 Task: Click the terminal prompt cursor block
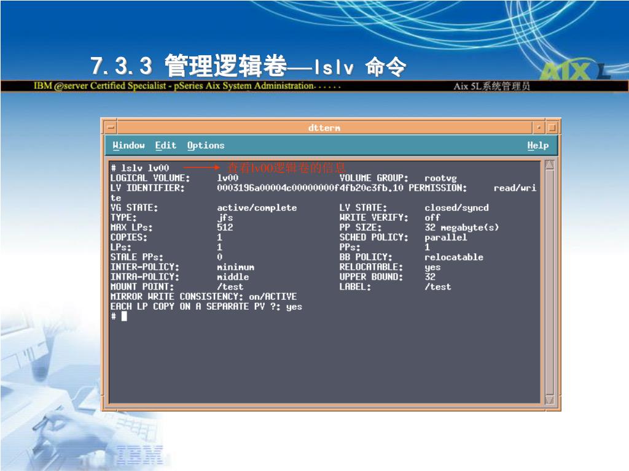coord(124,316)
